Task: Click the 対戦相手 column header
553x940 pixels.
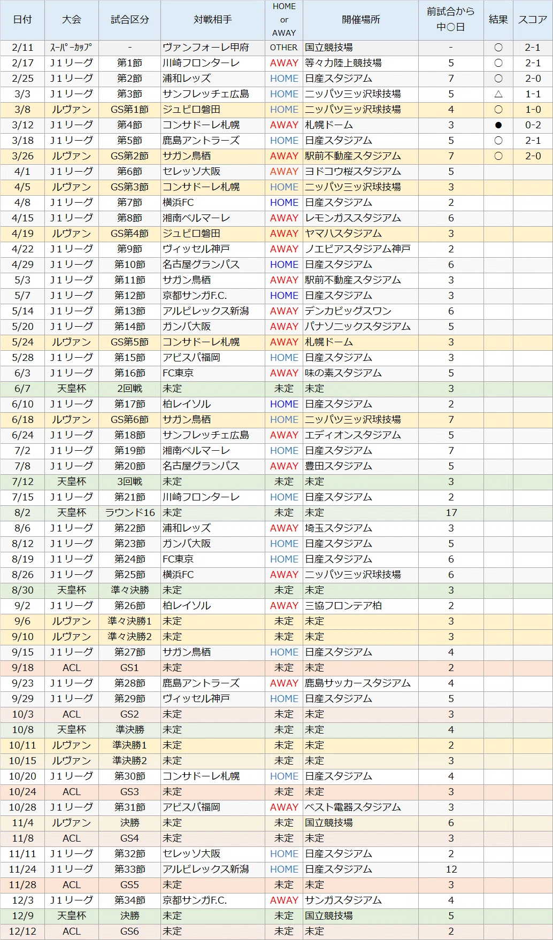Action: point(213,20)
